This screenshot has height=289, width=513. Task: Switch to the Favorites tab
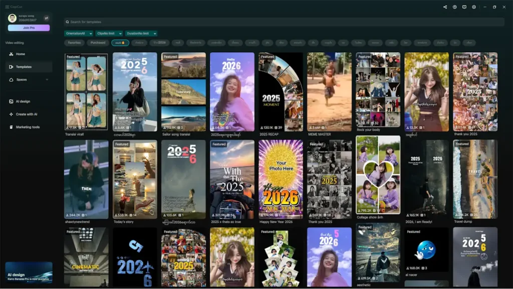[74, 43]
